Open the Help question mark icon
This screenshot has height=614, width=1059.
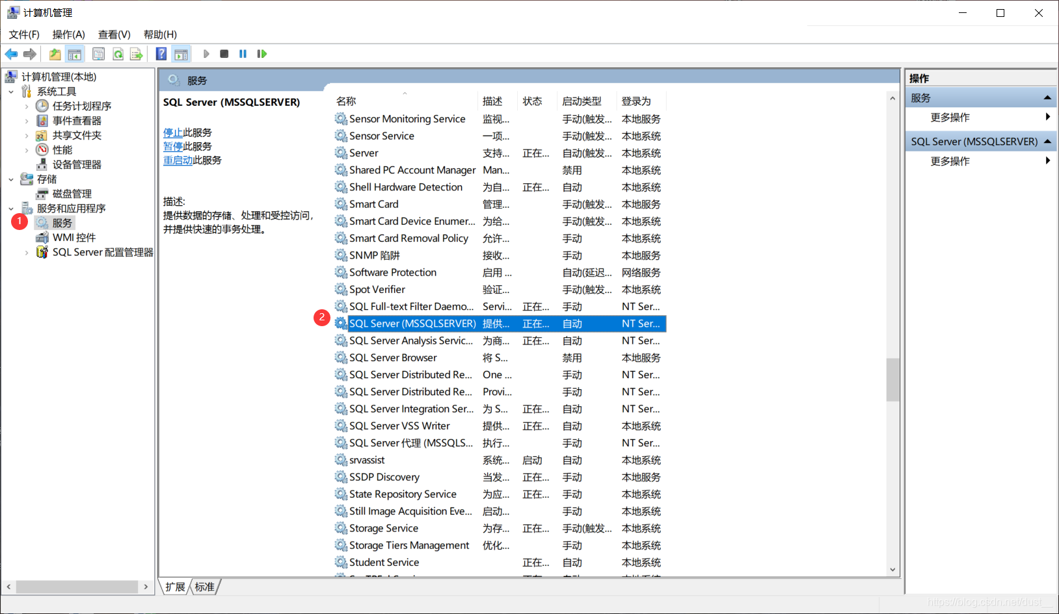(x=161, y=54)
